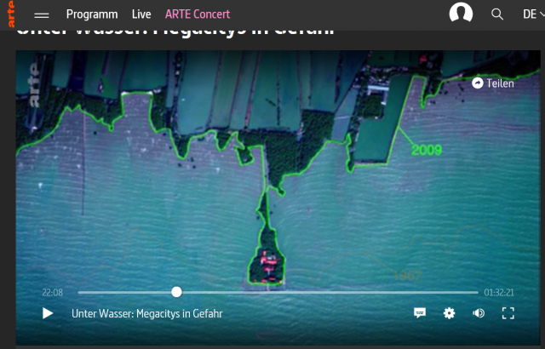The width and height of the screenshot is (545, 349).
Task: Open search with the magnifier icon
Action: 497,14
